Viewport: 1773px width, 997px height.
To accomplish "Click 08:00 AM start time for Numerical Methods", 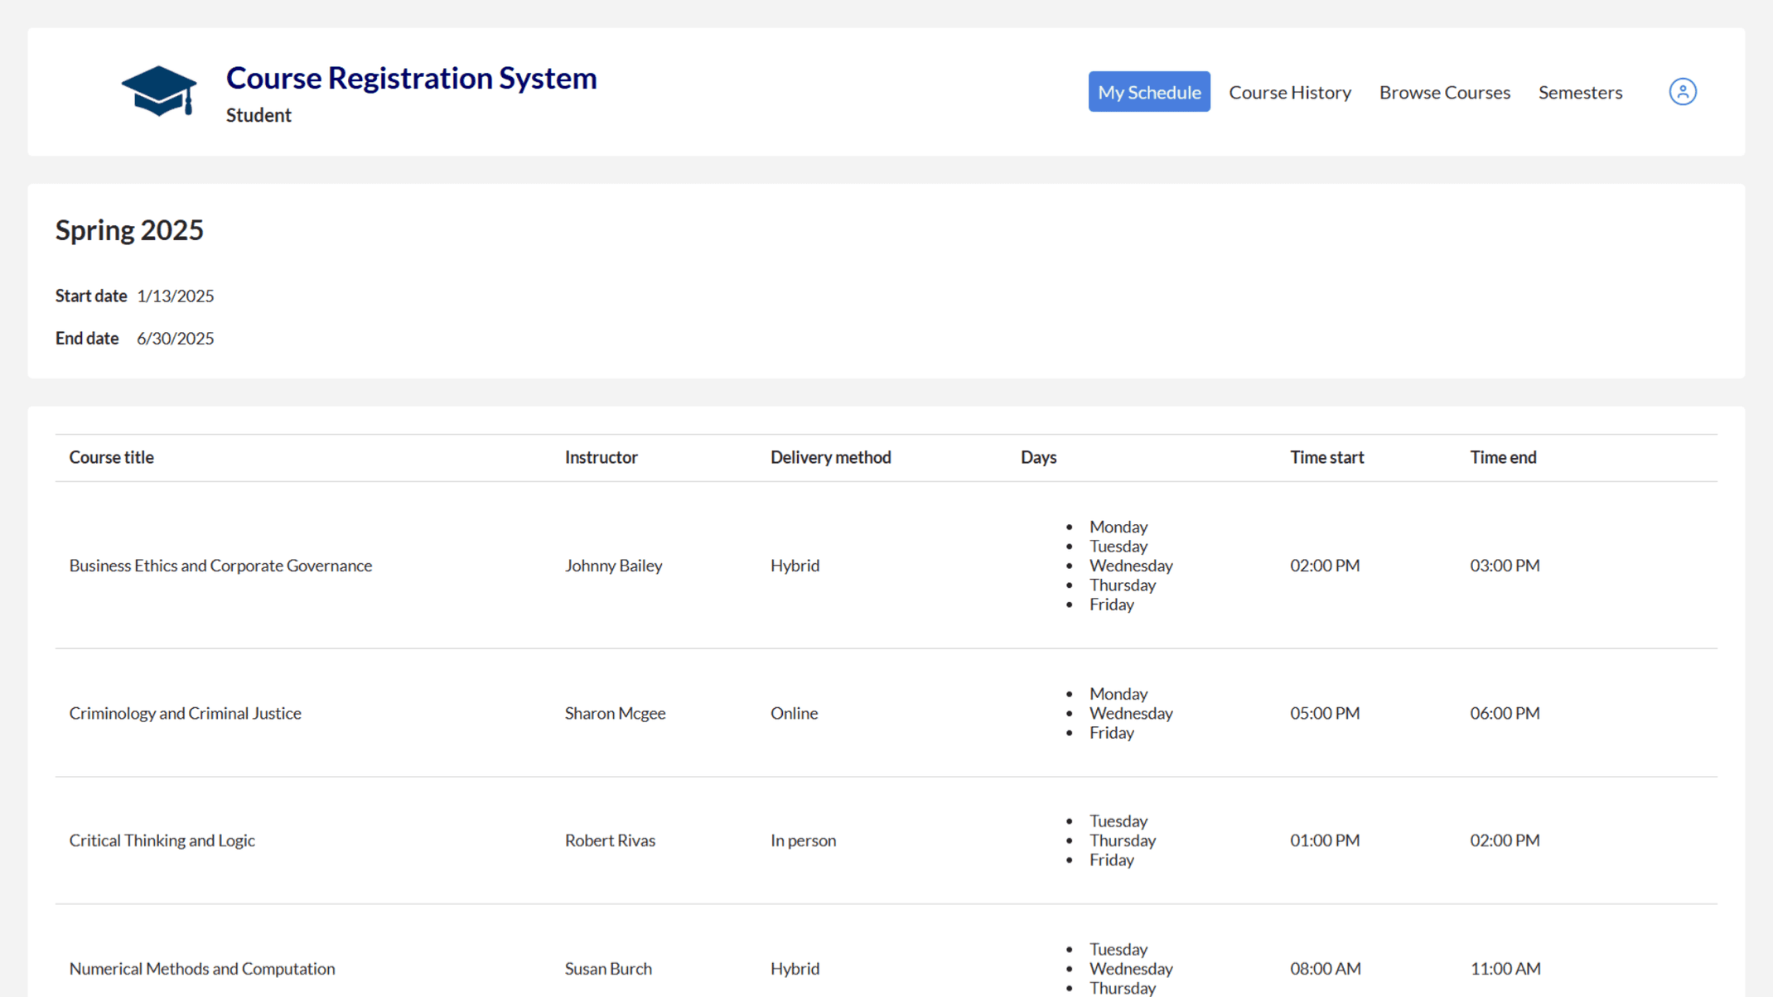I will click(x=1325, y=969).
